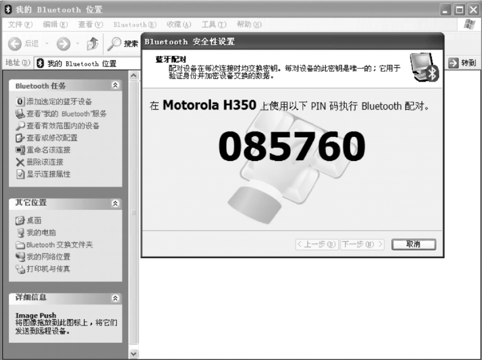Viewport: 482px width, 360px height.
Task: Click the 添加选定的蓝牙设备 icon
Action: click(20, 101)
